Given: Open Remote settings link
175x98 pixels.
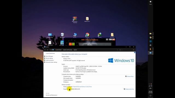Looking at the screenshot, I should click(x=49, y=58).
